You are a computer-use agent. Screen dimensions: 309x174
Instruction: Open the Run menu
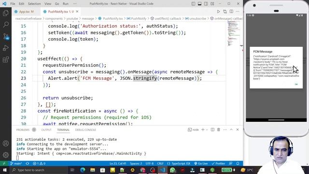tap(66, 4)
